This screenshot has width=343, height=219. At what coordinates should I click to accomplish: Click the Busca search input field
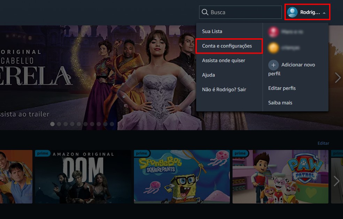click(x=241, y=12)
